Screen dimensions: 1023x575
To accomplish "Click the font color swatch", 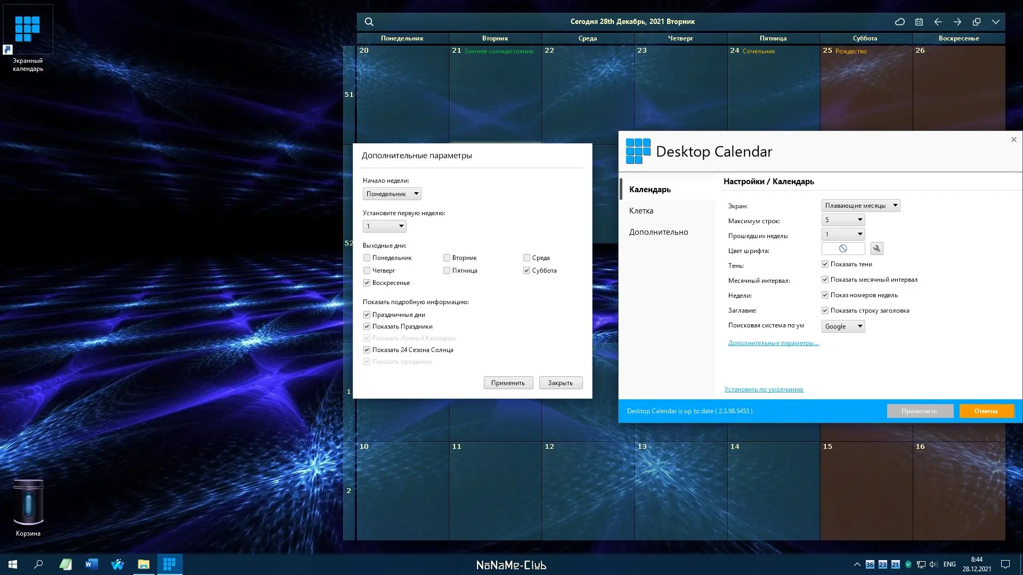I will (843, 249).
